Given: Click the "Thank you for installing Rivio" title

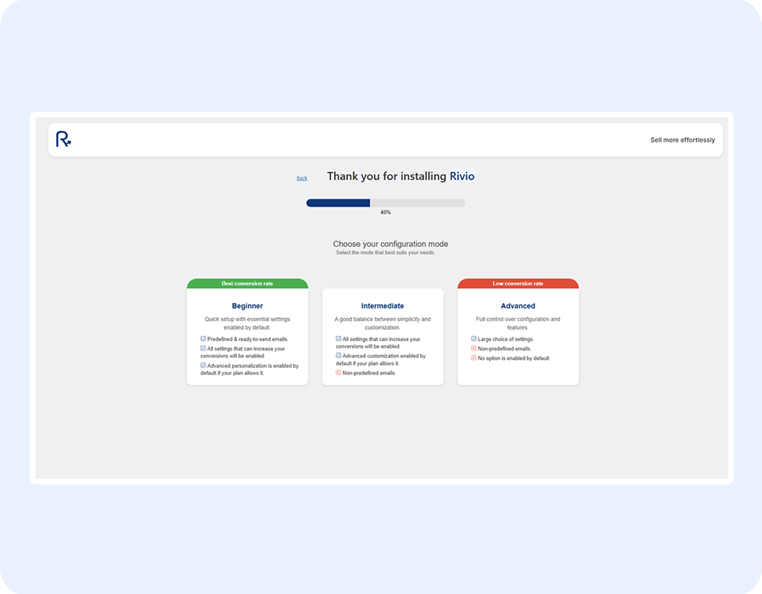Looking at the screenshot, I should (400, 176).
